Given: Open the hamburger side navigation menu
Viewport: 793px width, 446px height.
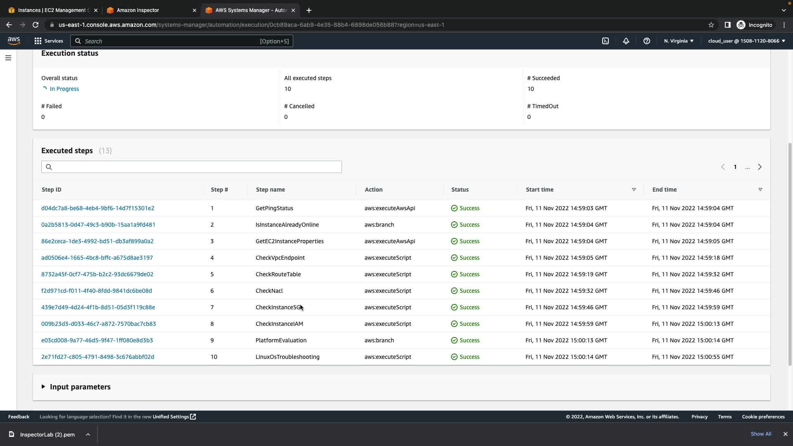Looking at the screenshot, I should [8, 58].
